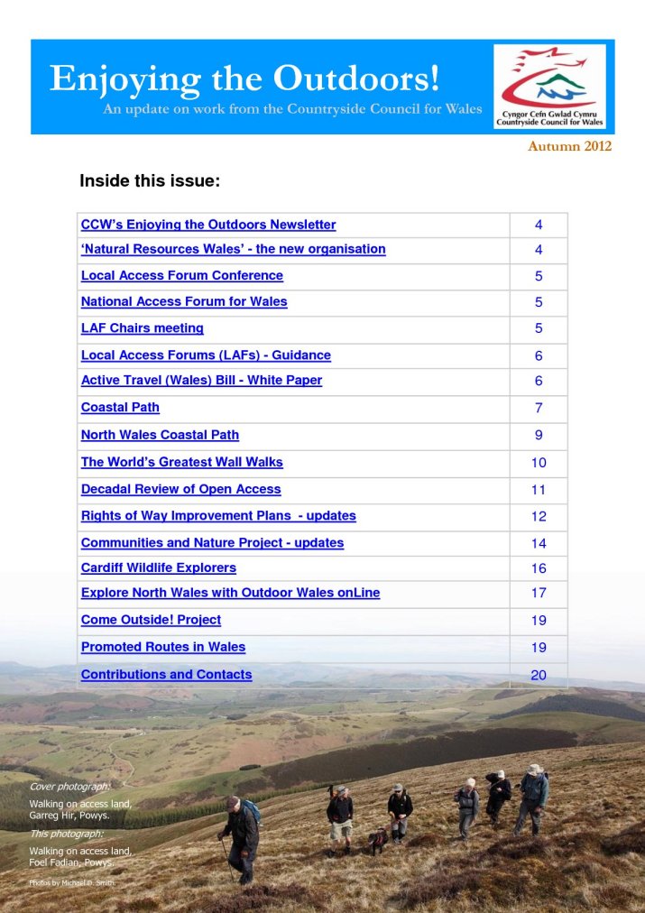Click the 'Cover photograph:' caption
The height and width of the screenshot is (913, 645).
point(69,787)
